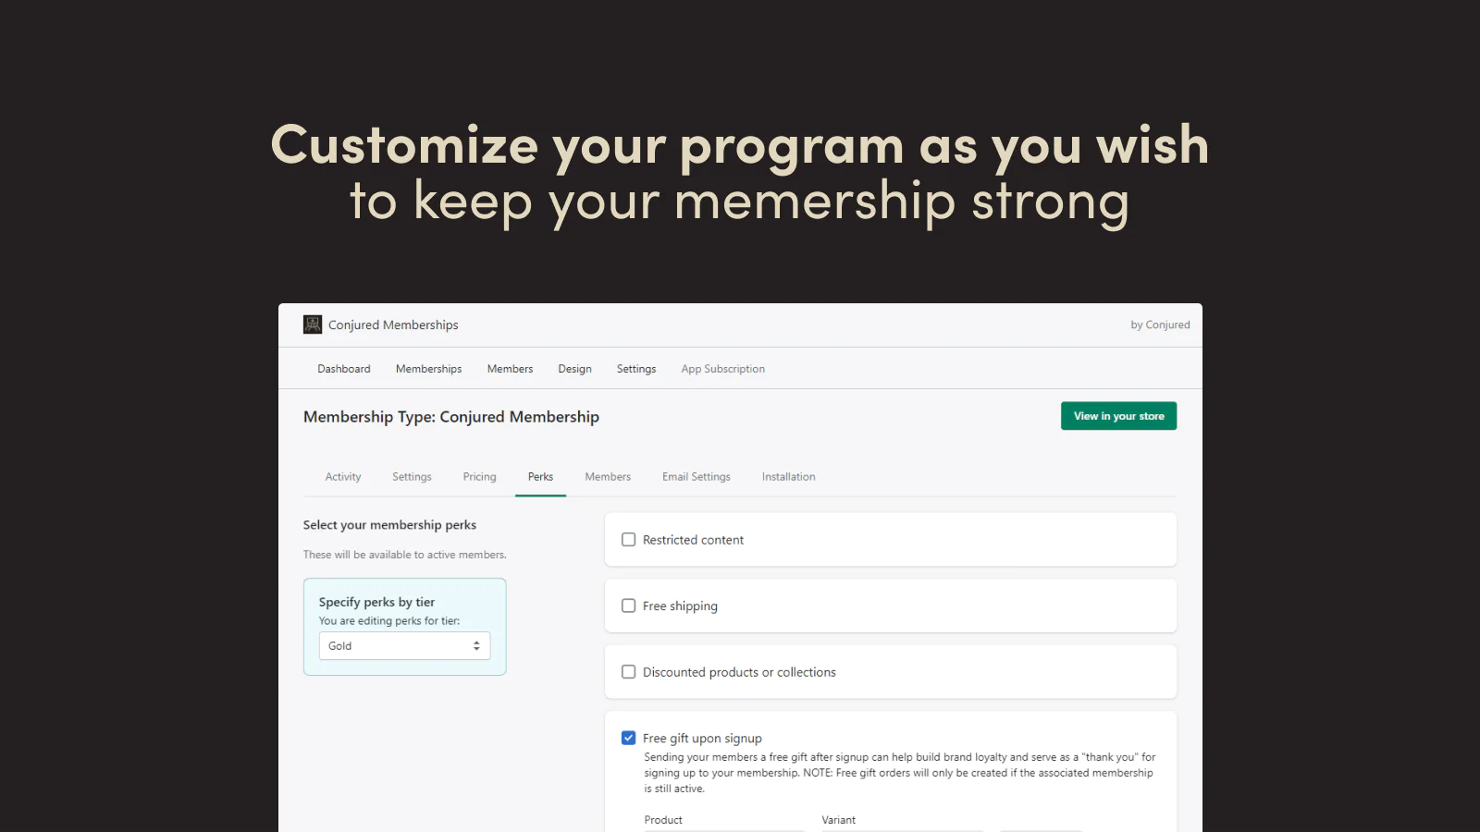Screen dimensions: 1480x832
Task: Open the Email Settings tab
Action: pyautogui.click(x=696, y=477)
